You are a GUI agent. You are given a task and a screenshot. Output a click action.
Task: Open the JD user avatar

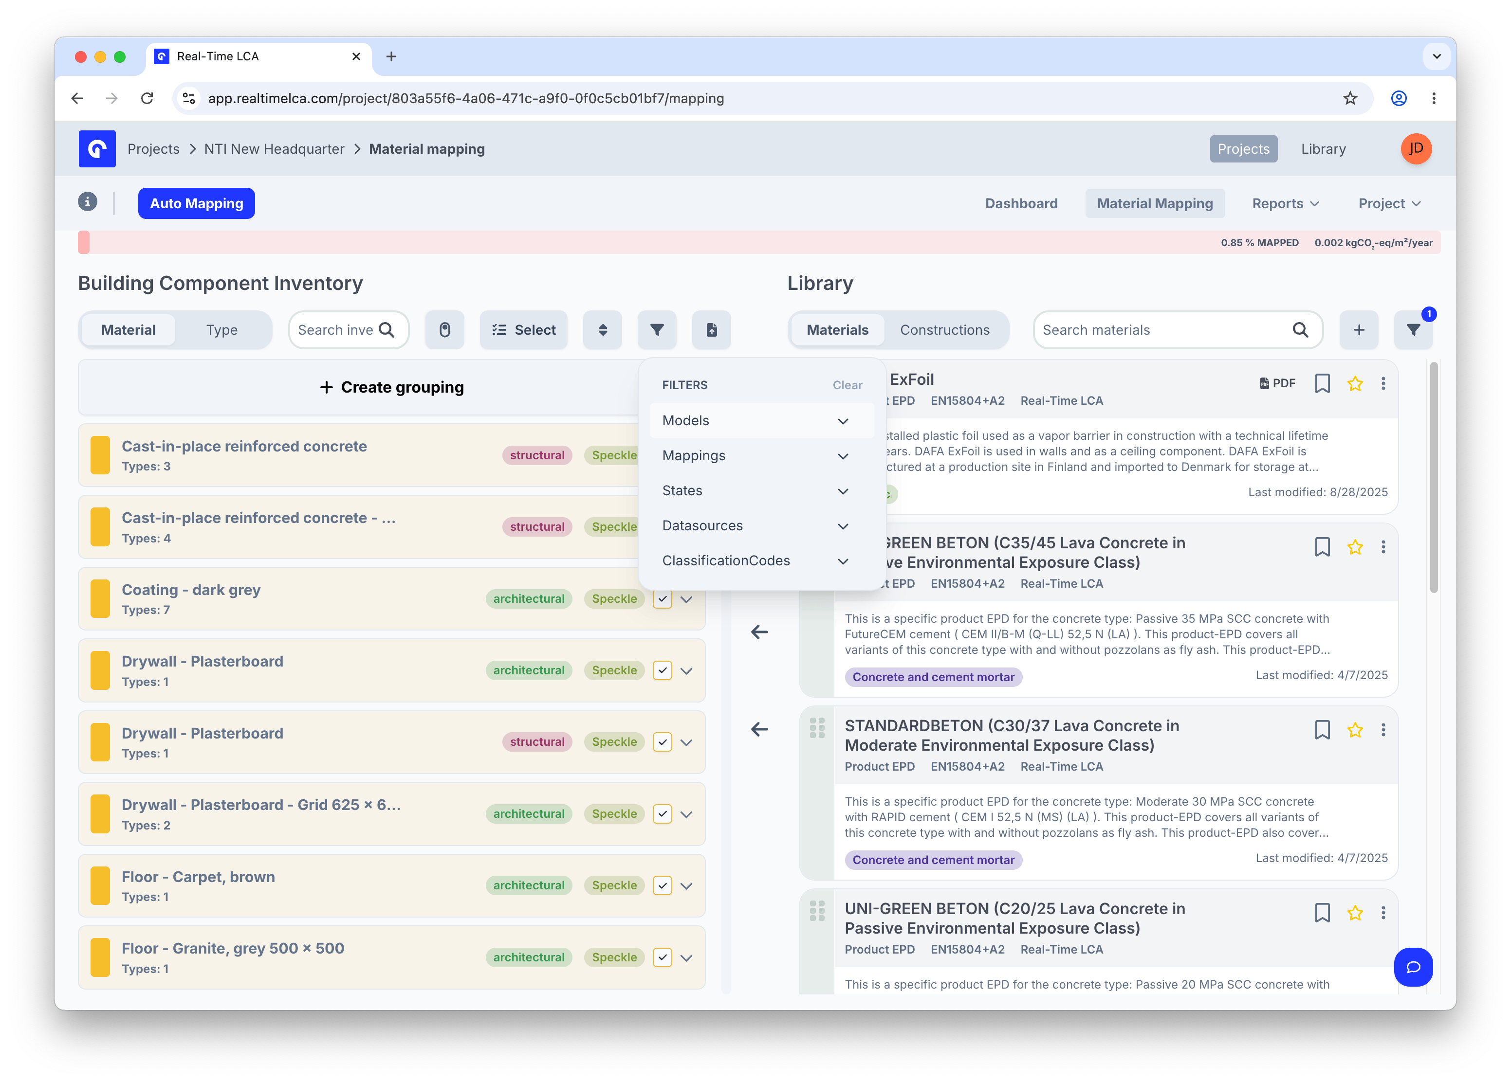pyautogui.click(x=1416, y=148)
